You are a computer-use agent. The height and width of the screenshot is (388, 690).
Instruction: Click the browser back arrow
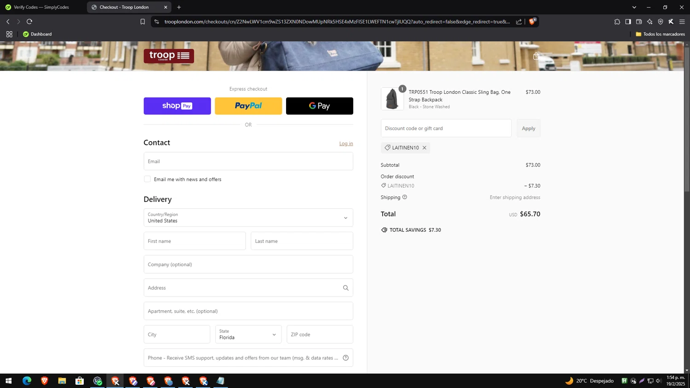coord(8,22)
